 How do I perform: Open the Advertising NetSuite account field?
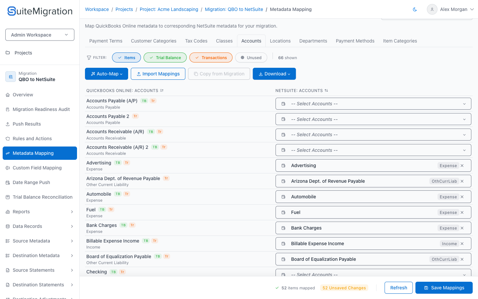coord(373,165)
